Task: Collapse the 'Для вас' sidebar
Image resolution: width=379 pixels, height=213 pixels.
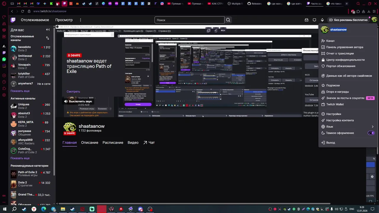Action: (x=48, y=30)
